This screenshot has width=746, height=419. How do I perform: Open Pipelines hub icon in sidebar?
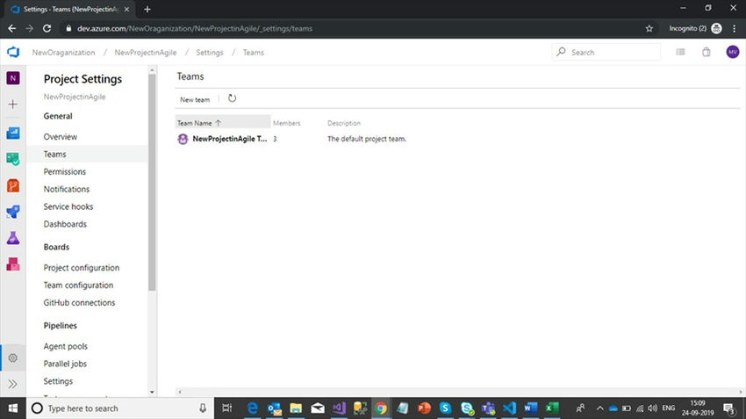coord(13,212)
